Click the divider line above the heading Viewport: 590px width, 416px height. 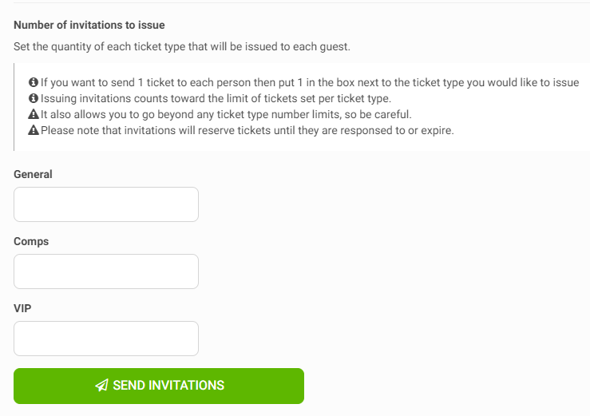(x=302, y=2)
